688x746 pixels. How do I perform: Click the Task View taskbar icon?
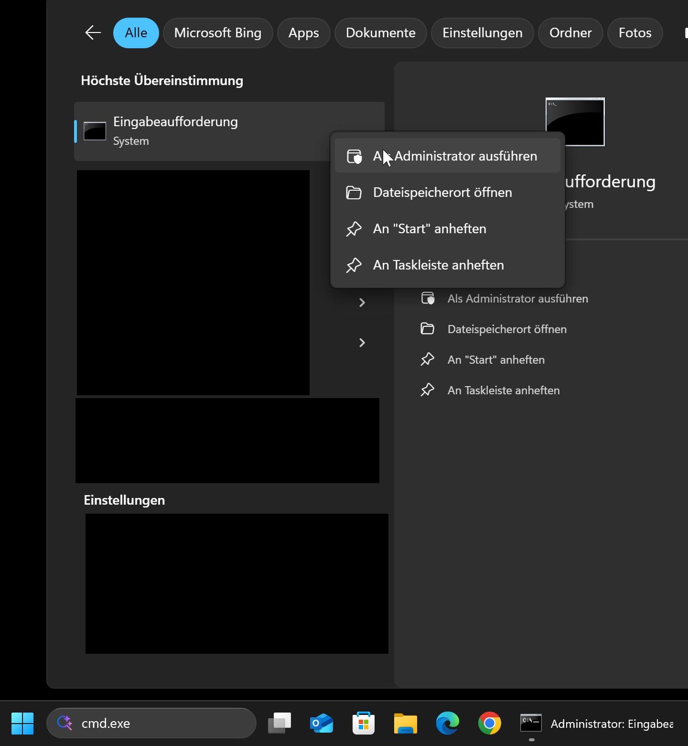(x=279, y=723)
